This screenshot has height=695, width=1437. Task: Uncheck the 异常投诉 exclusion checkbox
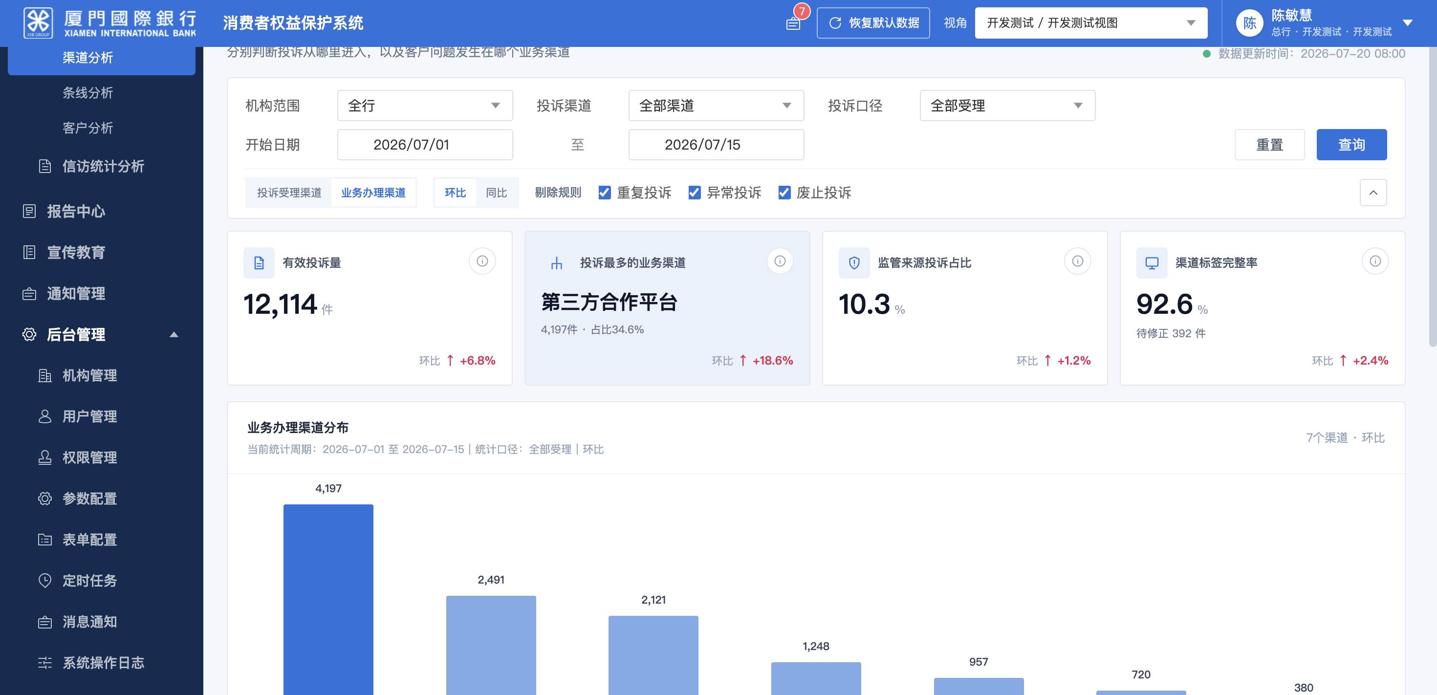[694, 193]
